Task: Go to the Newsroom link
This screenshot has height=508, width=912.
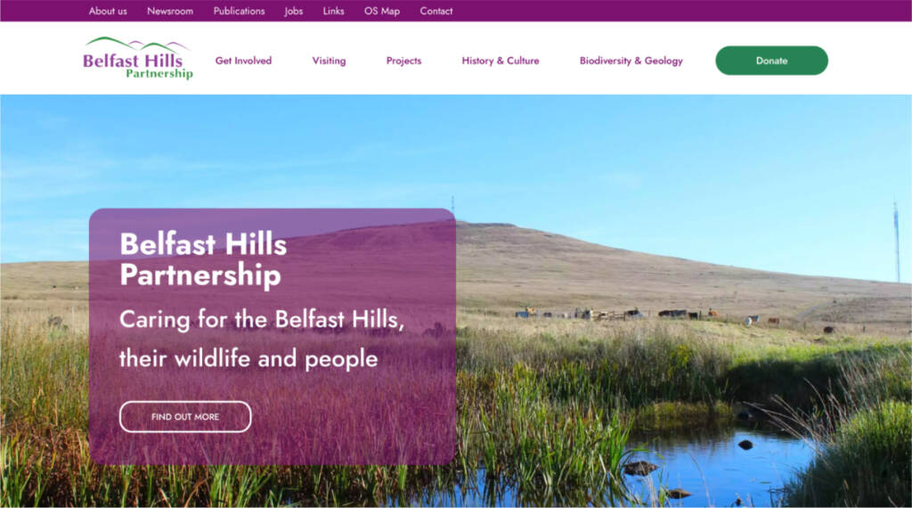Action: 170,11
